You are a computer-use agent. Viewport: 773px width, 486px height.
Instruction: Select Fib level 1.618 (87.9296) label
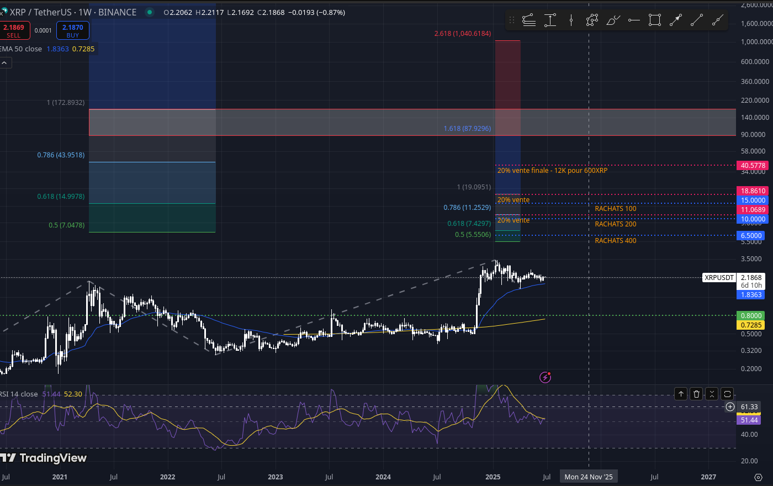[x=467, y=129]
